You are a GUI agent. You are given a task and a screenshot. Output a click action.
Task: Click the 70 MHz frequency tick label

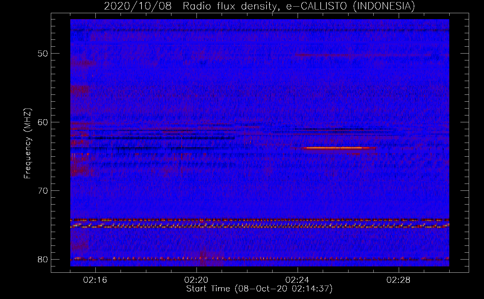pyautogui.click(x=43, y=190)
